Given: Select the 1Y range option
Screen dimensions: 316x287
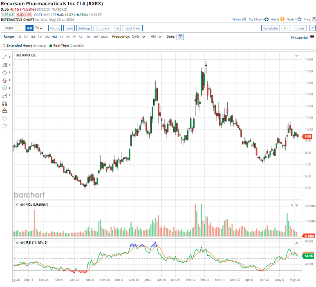Looking at the screenshot, I should pyautogui.click(x=61, y=37).
